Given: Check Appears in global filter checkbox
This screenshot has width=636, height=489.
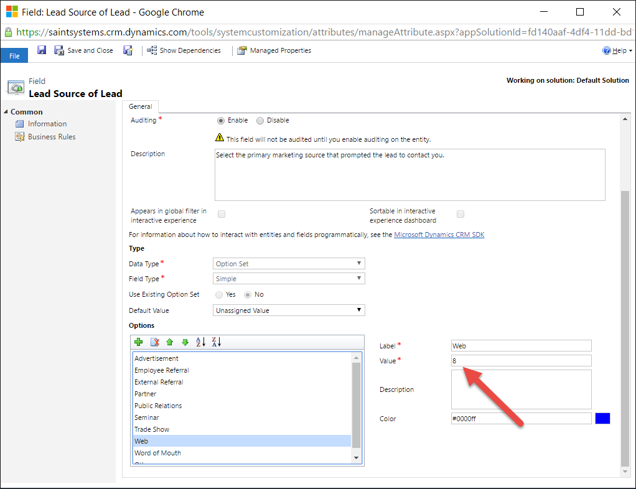Looking at the screenshot, I should coord(222,214).
